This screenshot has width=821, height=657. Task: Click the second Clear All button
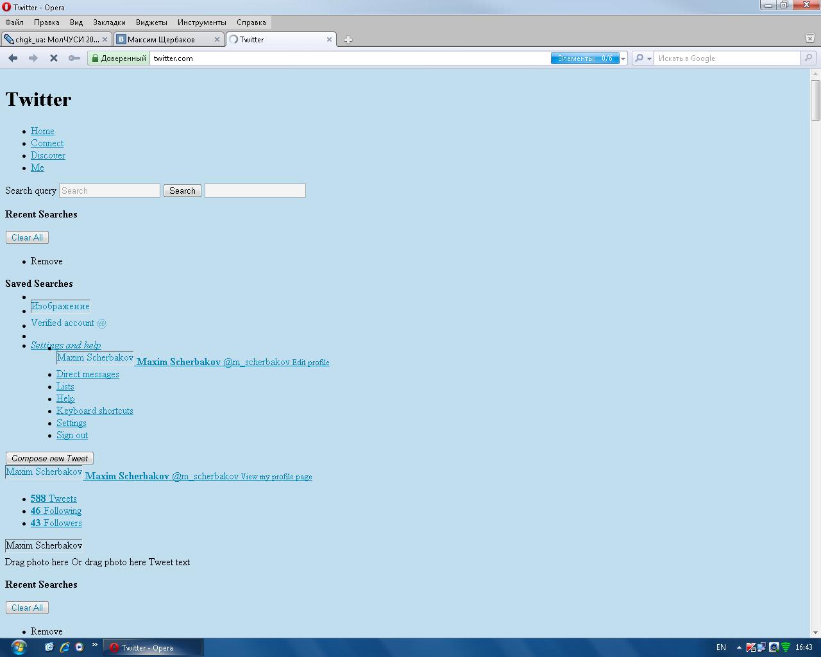click(x=27, y=608)
